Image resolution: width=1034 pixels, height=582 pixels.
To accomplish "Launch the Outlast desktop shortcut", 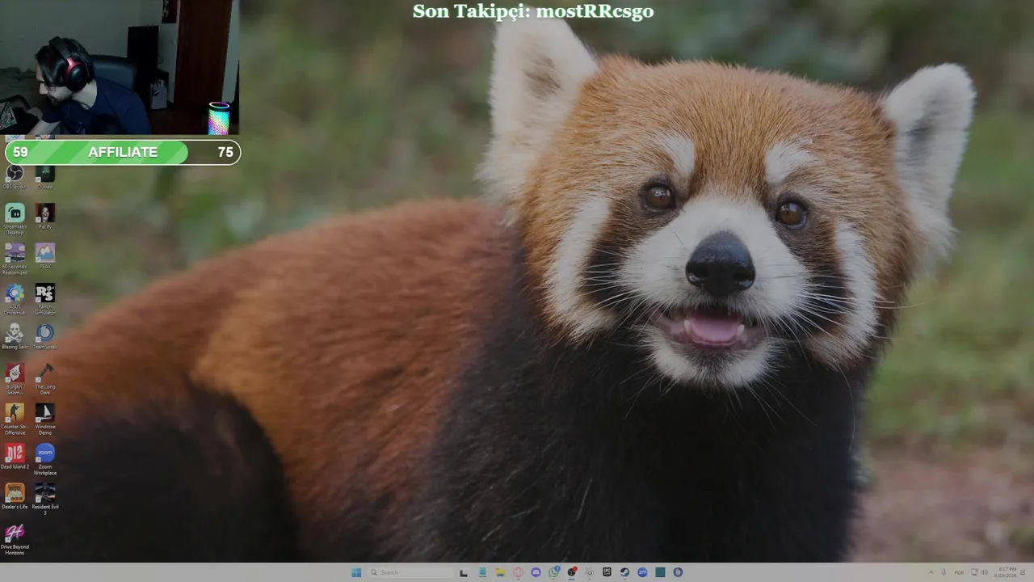I will point(45,176).
